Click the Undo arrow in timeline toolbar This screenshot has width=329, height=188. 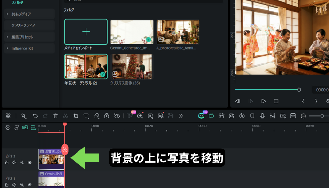click(35, 116)
